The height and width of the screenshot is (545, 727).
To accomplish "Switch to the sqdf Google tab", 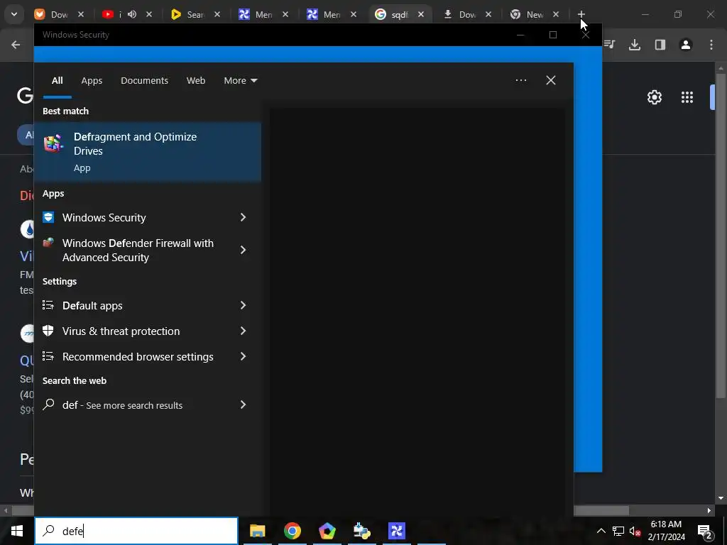I will click(400, 14).
